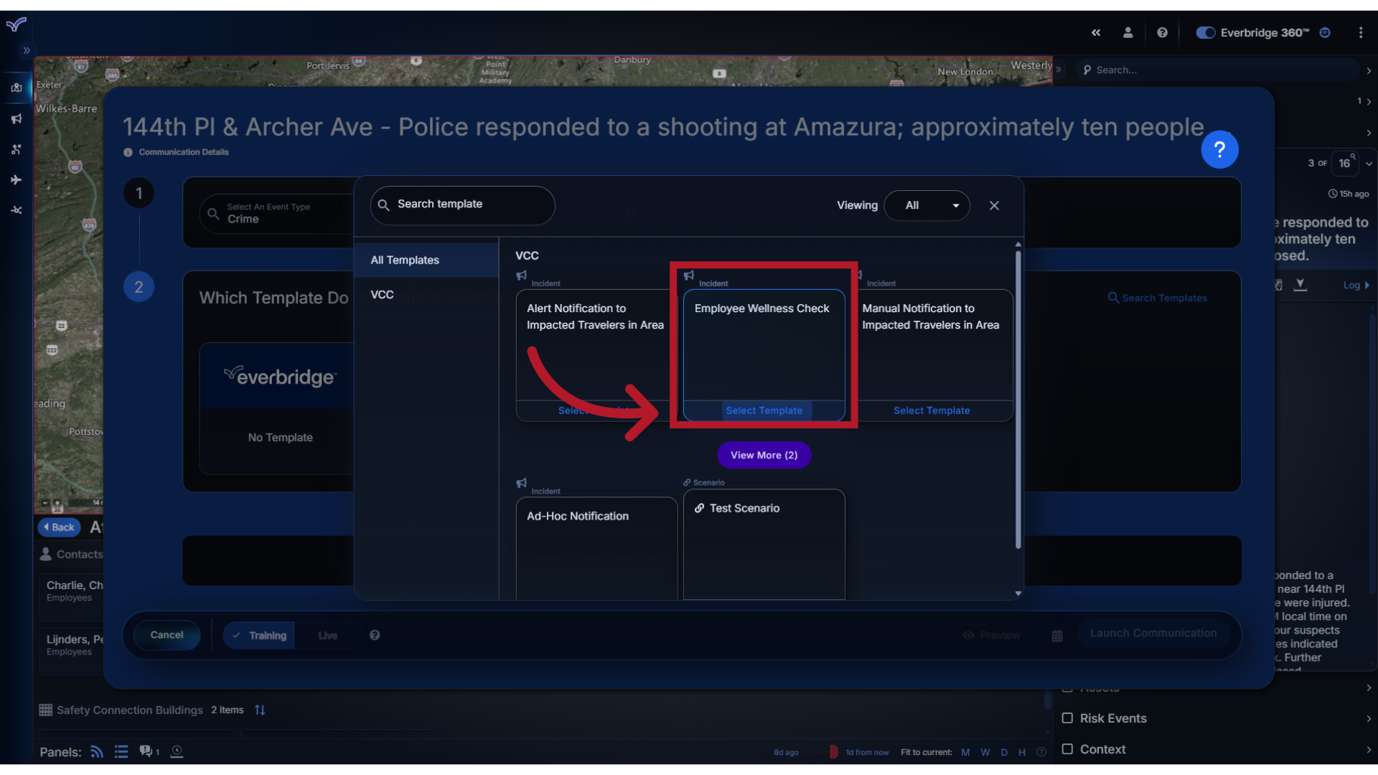The height and width of the screenshot is (775, 1378).
Task: Open the Ad-Hoc Notification template card
Action: point(596,548)
